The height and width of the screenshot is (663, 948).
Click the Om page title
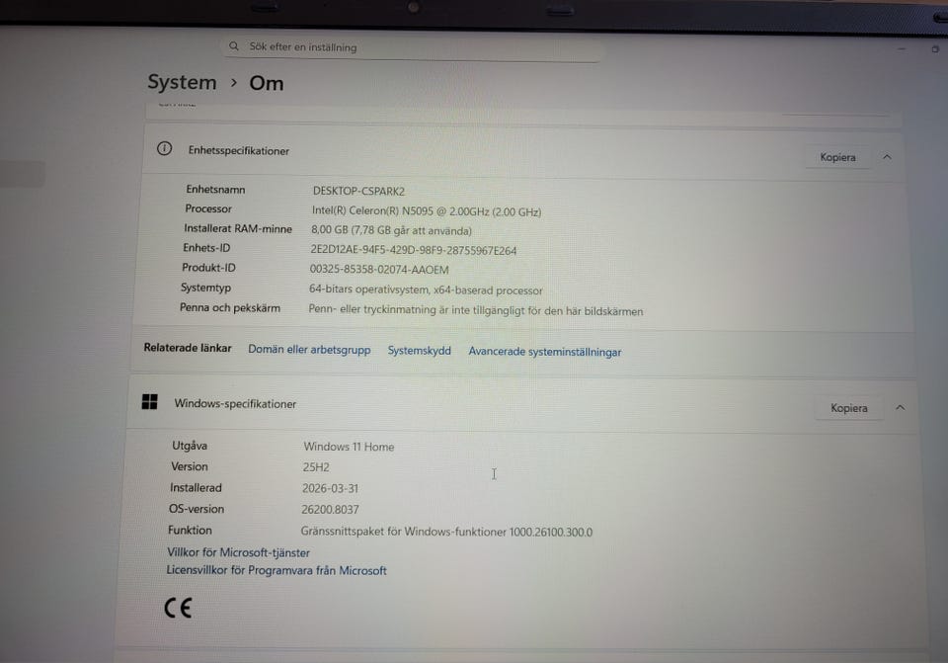pos(266,83)
